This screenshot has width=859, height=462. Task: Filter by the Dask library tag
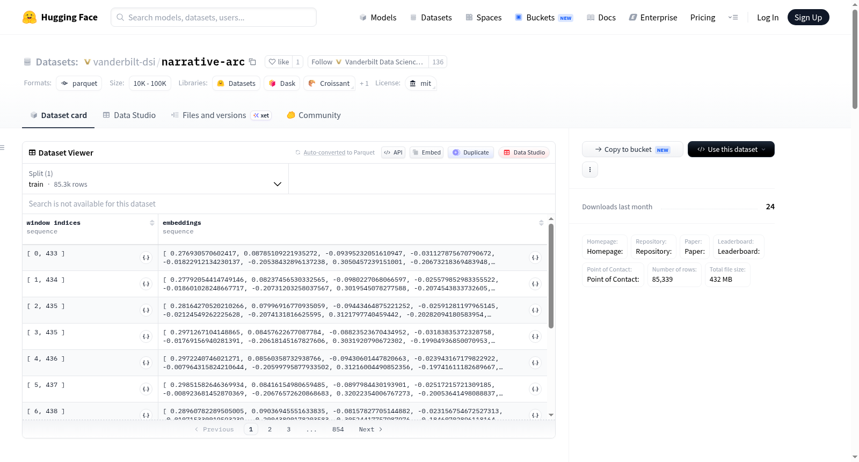[x=282, y=83]
